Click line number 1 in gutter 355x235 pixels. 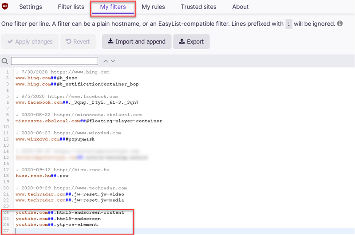click(x=8, y=72)
